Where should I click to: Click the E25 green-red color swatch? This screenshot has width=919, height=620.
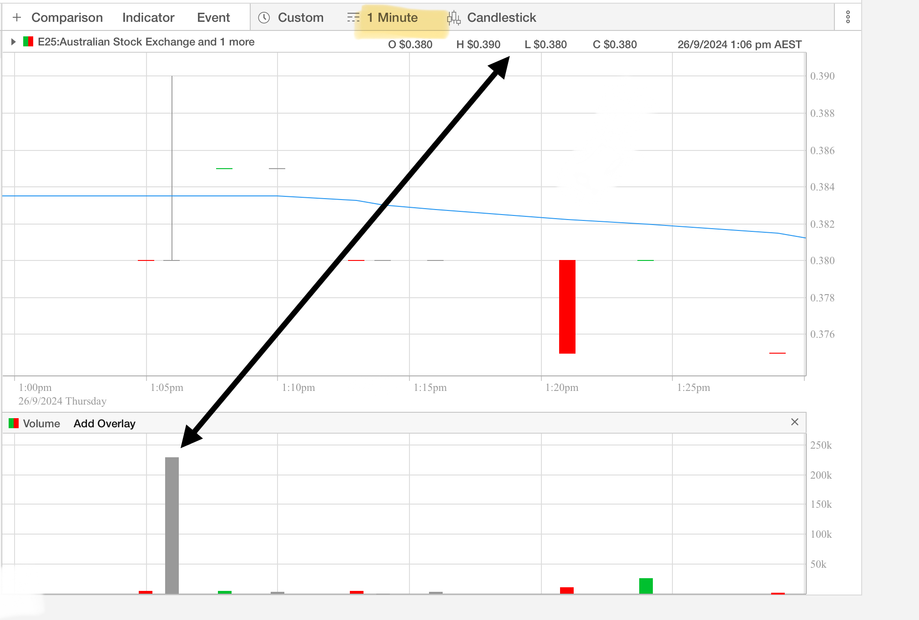[x=28, y=42]
